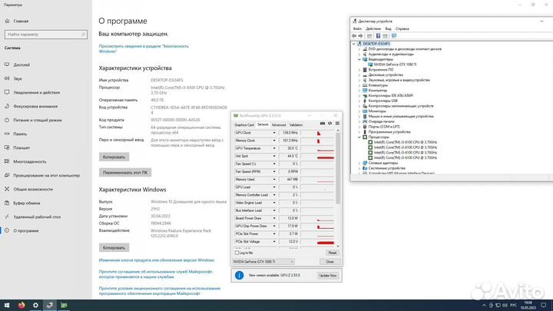Click Копировать under Windows specifications

[x=114, y=248]
